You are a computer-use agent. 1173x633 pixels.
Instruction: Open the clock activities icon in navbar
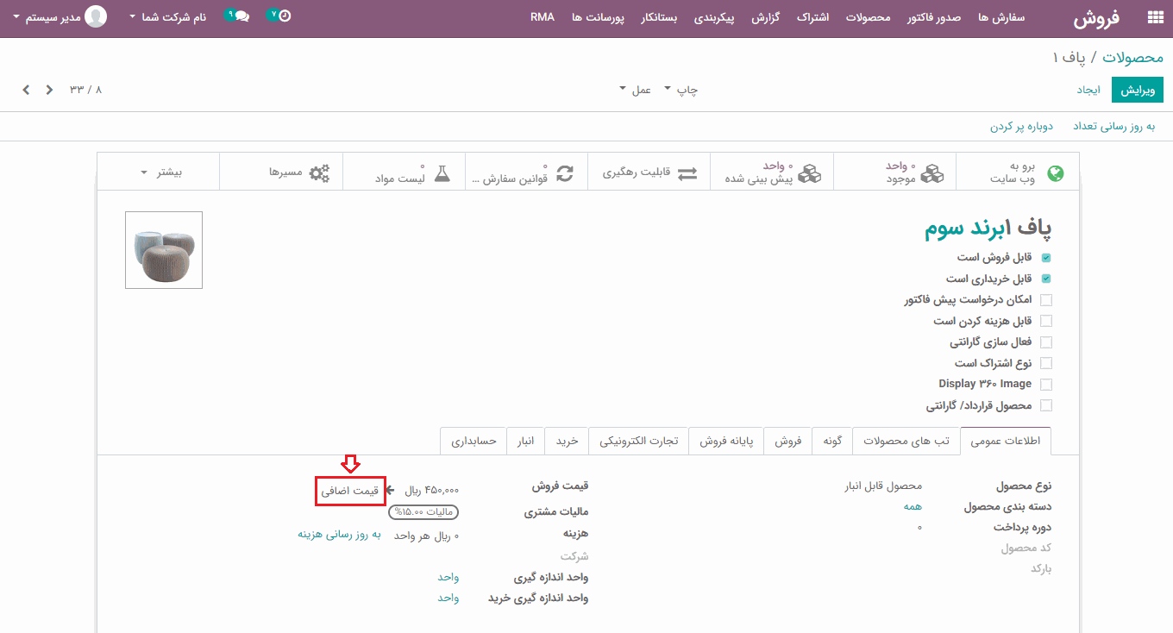284,16
